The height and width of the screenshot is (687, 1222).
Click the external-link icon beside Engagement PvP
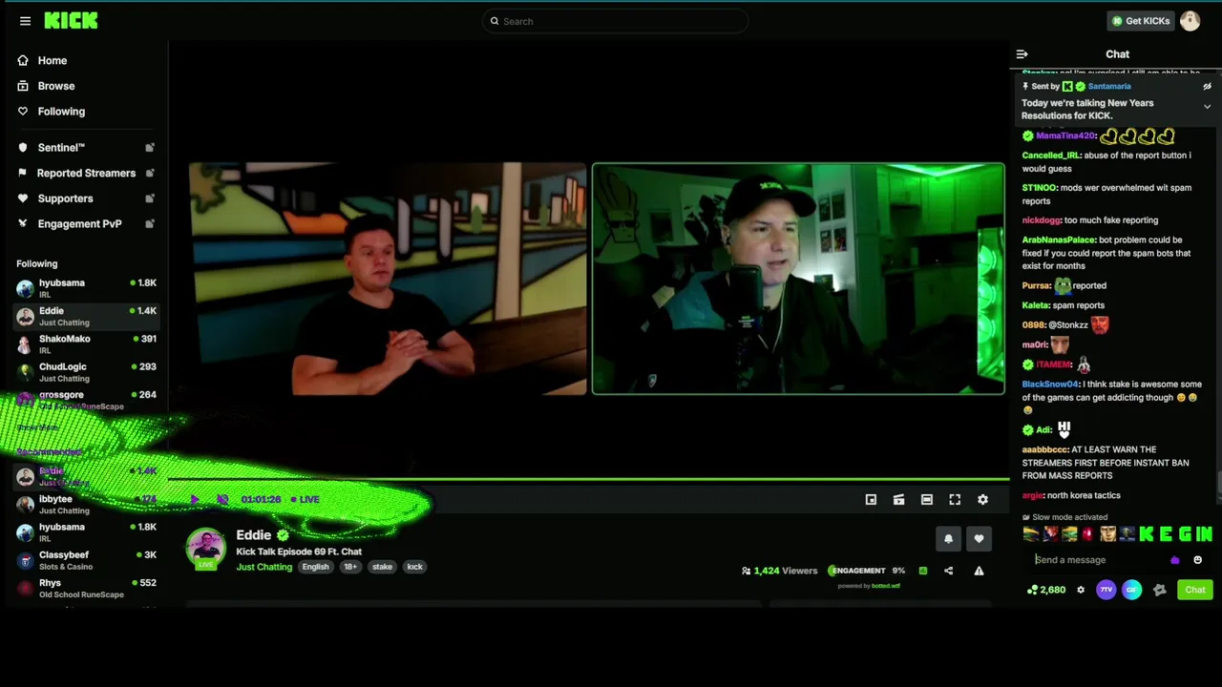tap(150, 224)
